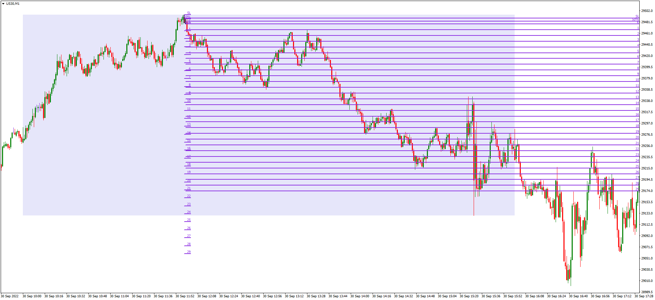This screenshot has width=655, height=300.
Task: Click the '30 Sep 15:20' time label
Action: coord(469,296)
